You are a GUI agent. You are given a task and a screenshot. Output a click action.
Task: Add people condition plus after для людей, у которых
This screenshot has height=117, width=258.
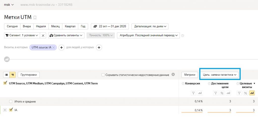99,48
